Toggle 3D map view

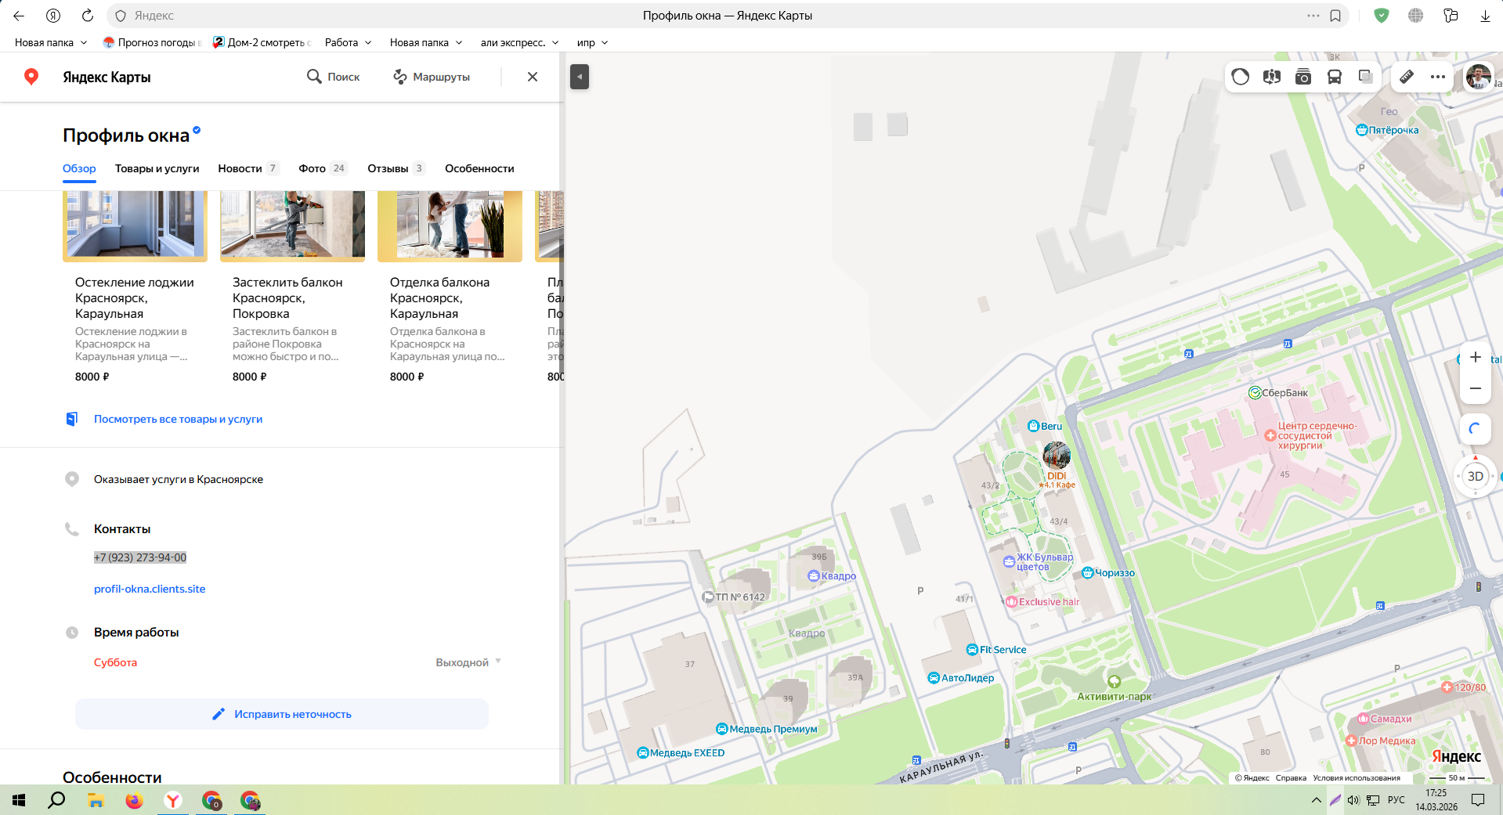pyautogui.click(x=1476, y=476)
